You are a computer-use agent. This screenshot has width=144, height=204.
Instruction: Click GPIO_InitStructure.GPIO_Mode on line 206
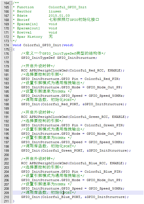tap(51, 180)
